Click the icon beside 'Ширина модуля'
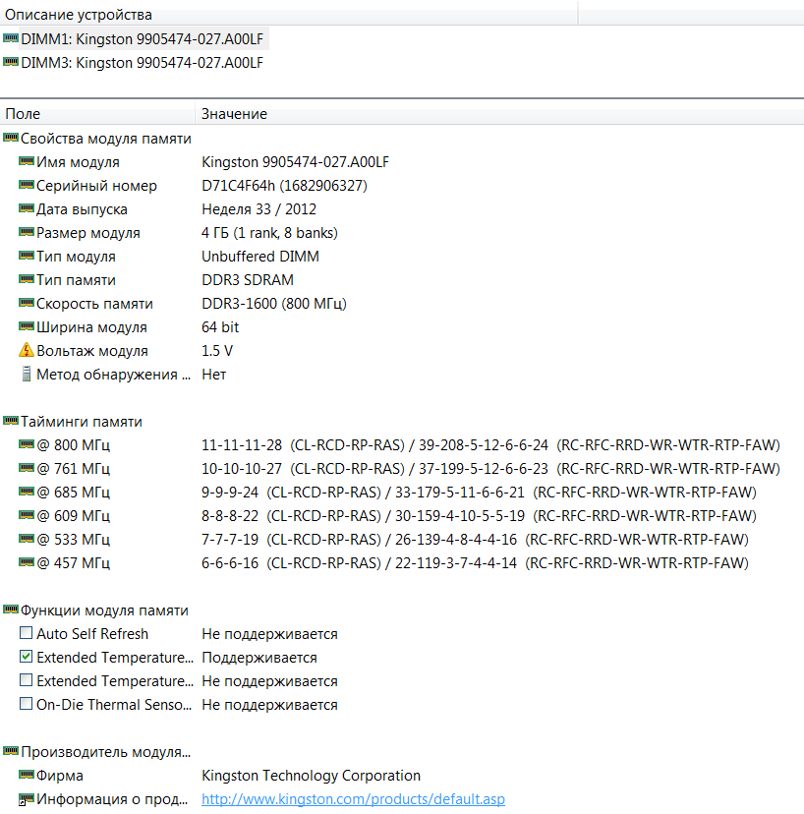 [x=26, y=326]
